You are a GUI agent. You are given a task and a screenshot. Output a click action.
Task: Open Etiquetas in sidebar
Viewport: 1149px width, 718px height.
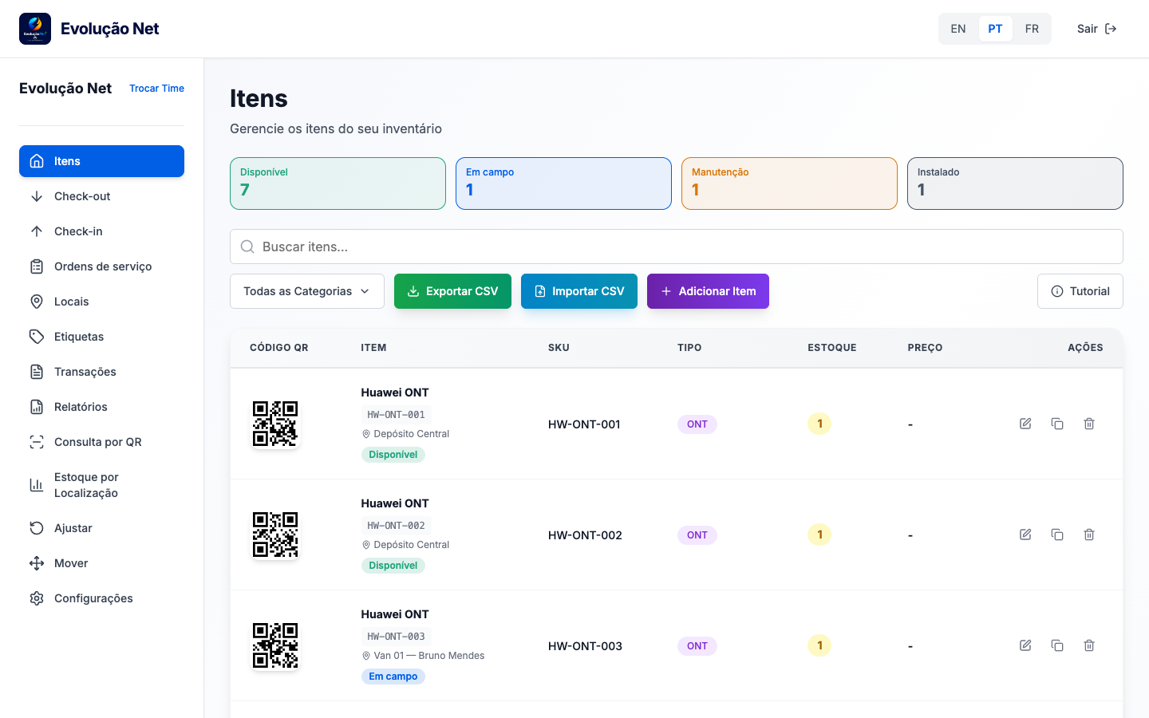click(x=101, y=337)
